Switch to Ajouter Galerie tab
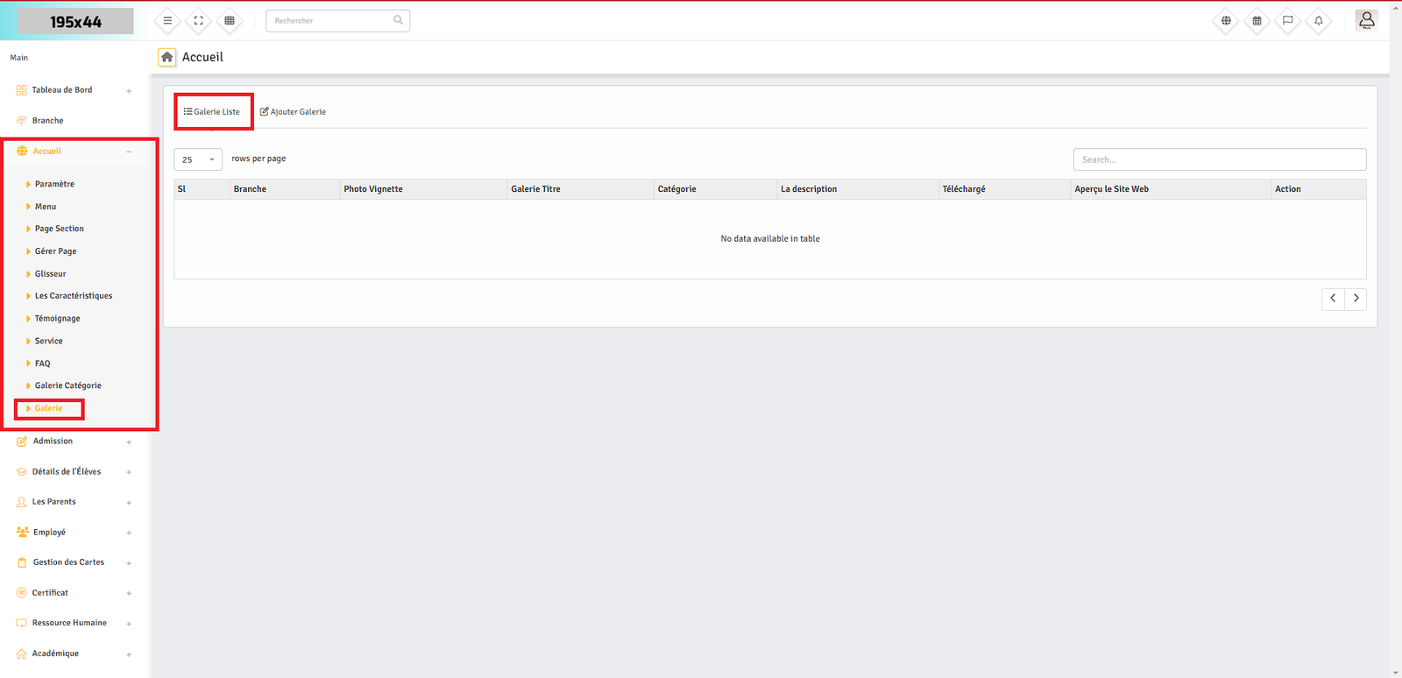 [294, 112]
